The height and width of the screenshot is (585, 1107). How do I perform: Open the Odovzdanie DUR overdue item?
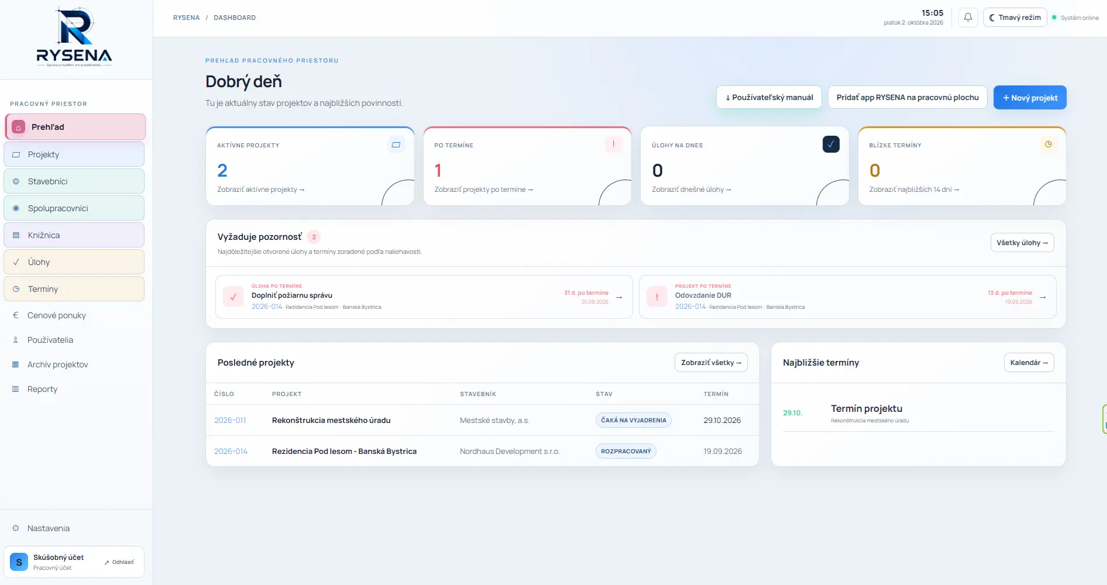(848, 297)
